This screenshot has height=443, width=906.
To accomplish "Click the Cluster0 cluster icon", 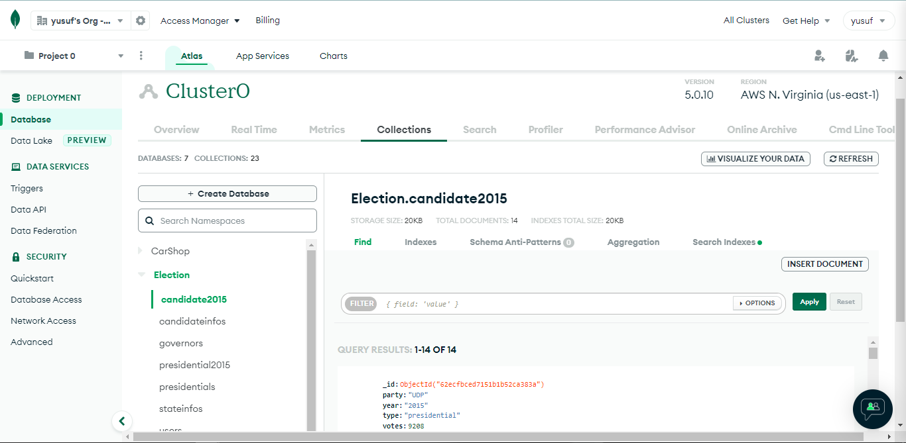I will (148, 91).
